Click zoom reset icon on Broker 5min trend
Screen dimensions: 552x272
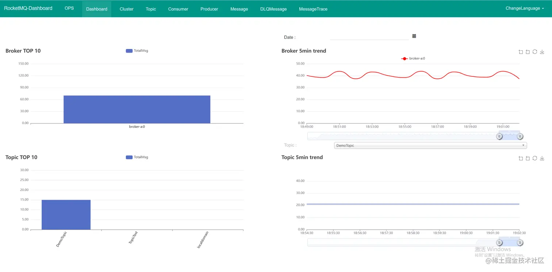click(528, 52)
